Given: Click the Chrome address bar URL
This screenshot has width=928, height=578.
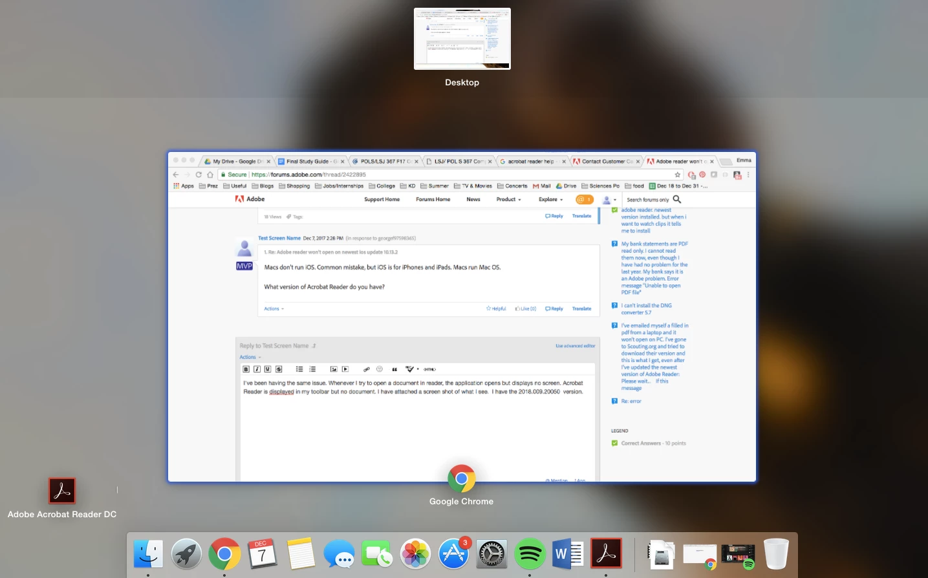Looking at the screenshot, I should tap(308, 175).
